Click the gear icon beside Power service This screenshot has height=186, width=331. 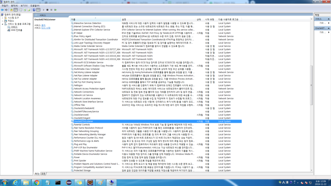72,157
